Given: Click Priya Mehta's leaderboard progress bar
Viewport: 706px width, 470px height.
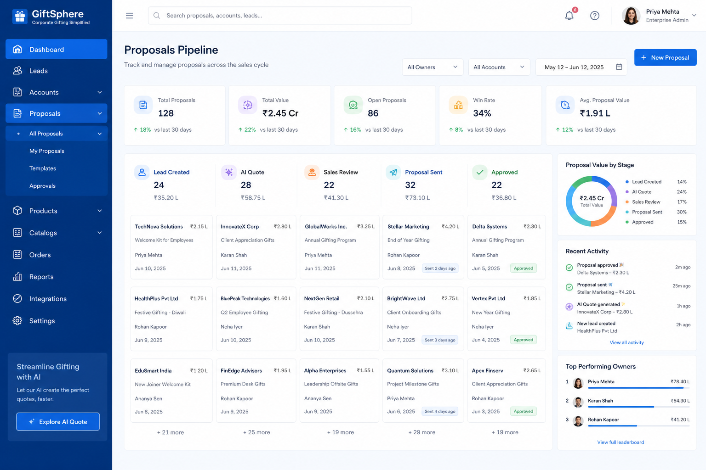Looking at the screenshot, I should coord(638,388).
